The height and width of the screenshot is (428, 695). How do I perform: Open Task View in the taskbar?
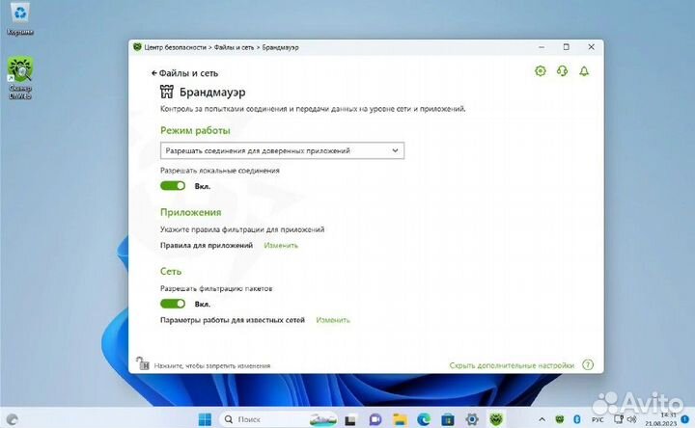click(x=350, y=419)
